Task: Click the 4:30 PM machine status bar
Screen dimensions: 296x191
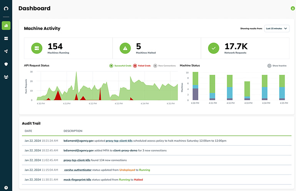Action: (195, 86)
